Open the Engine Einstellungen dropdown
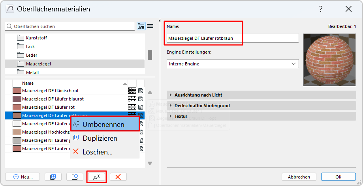The width and height of the screenshot is (363, 186). point(233,63)
